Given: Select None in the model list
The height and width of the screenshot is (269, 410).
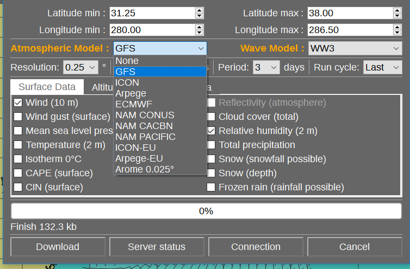Looking at the screenshot, I should click(160, 61).
